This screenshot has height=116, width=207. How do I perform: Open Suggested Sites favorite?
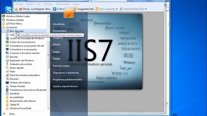(84, 9)
